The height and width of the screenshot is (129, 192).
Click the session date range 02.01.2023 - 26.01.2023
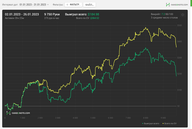[22, 14]
